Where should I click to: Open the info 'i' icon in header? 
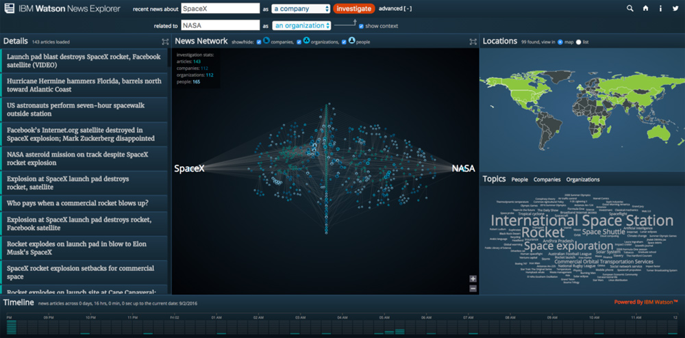(660, 8)
